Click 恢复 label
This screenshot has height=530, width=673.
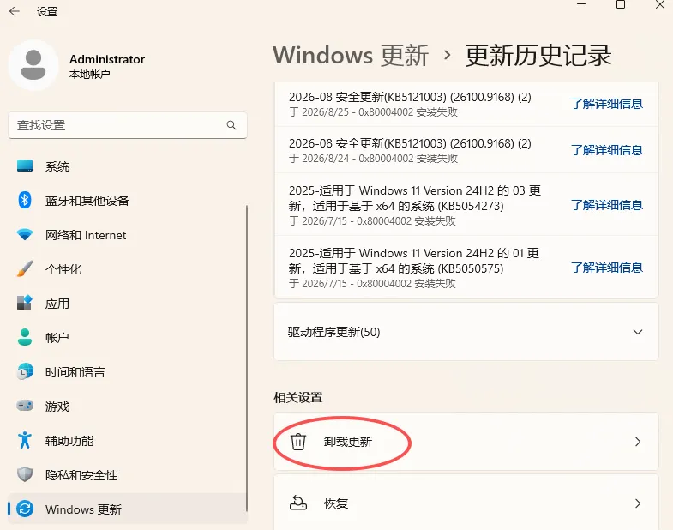[x=335, y=503]
